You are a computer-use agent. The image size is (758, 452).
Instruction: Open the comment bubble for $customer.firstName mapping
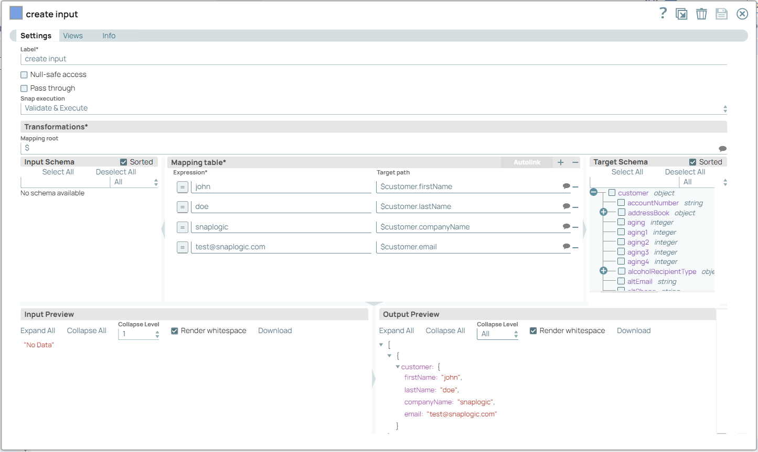(x=566, y=186)
